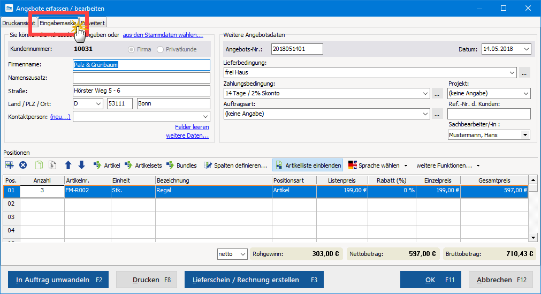The height and width of the screenshot is (294, 541).
Task: Confirm with the OK button
Action: [431, 280]
